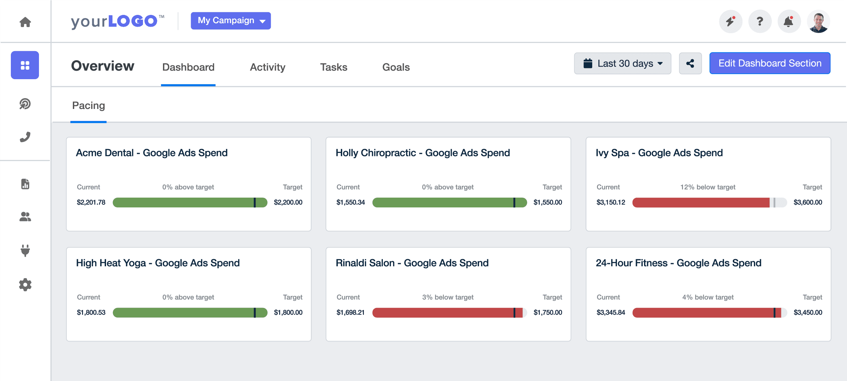This screenshot has width=847, height=381.
Task: Click the Ivy Spa pacing progress bar
Action: (x=709, y=202)
